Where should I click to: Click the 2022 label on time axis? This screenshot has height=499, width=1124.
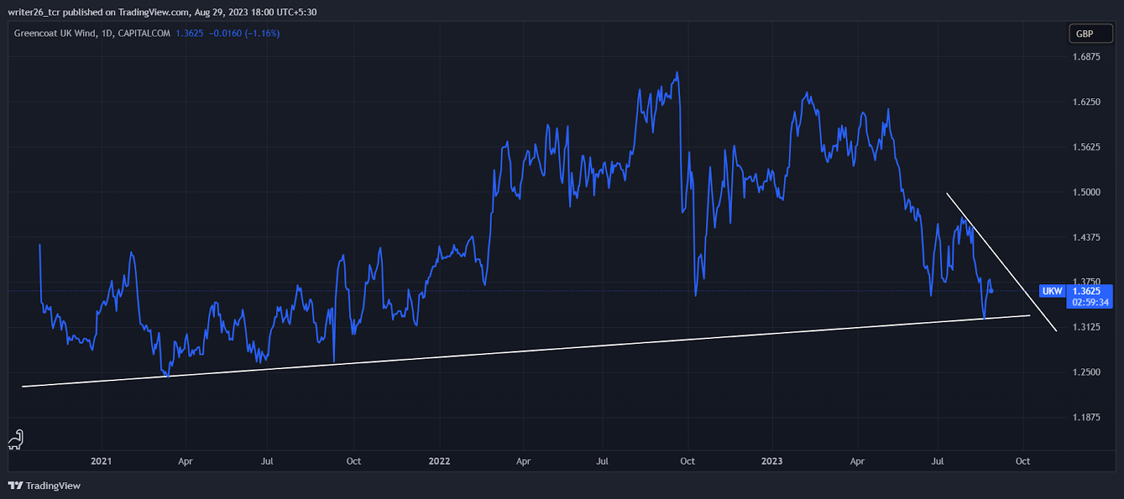point(439,461)
